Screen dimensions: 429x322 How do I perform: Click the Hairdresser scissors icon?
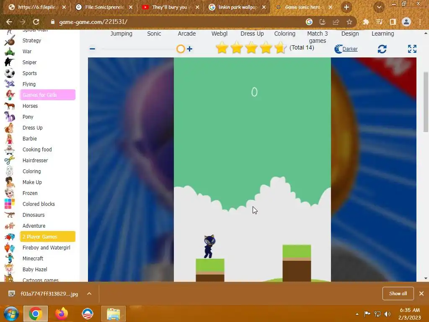[x=10, y=160]
